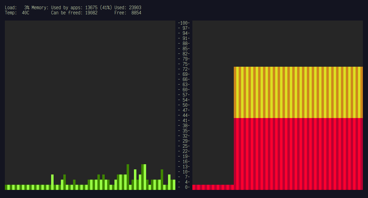Select the (41%) memory percentage
Image resolution: width=368 pixels, height=198 pixels.
(x=106, y=8)
